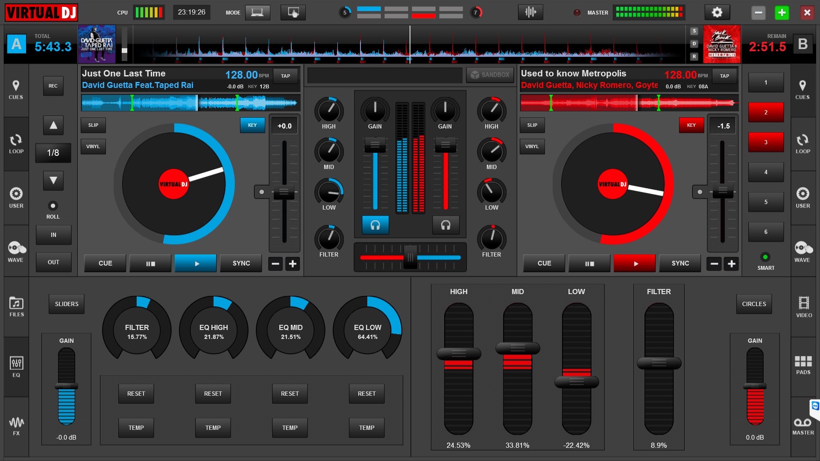Toggle SLIP mode on Deck B
This screenshot has width=820, height=461.
(x=532, y=125)
